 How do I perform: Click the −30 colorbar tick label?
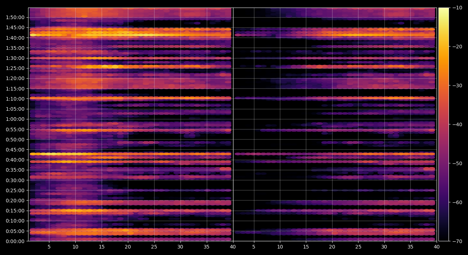point(457,85)
